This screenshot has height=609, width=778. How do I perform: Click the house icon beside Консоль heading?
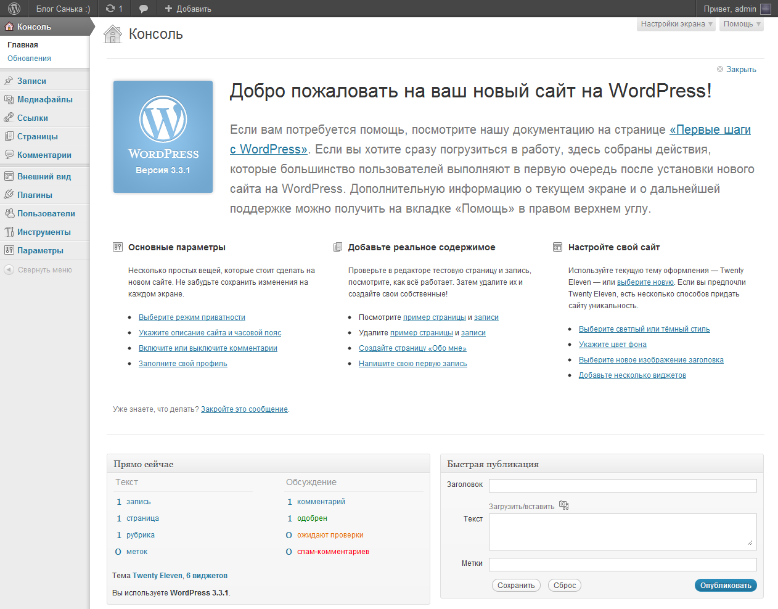pyautogui.click(x=113, y=34)
